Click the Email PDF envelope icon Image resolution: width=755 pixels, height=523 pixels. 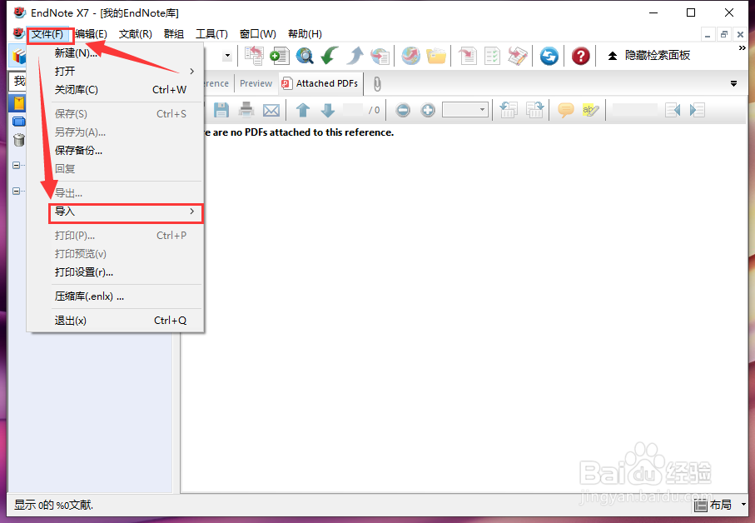[x=271, y=111]
